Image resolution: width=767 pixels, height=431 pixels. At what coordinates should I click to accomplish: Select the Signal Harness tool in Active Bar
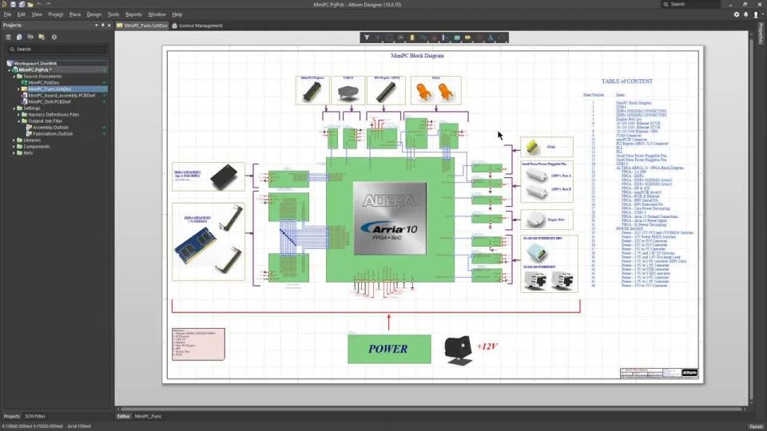click(x=446, y=38)
